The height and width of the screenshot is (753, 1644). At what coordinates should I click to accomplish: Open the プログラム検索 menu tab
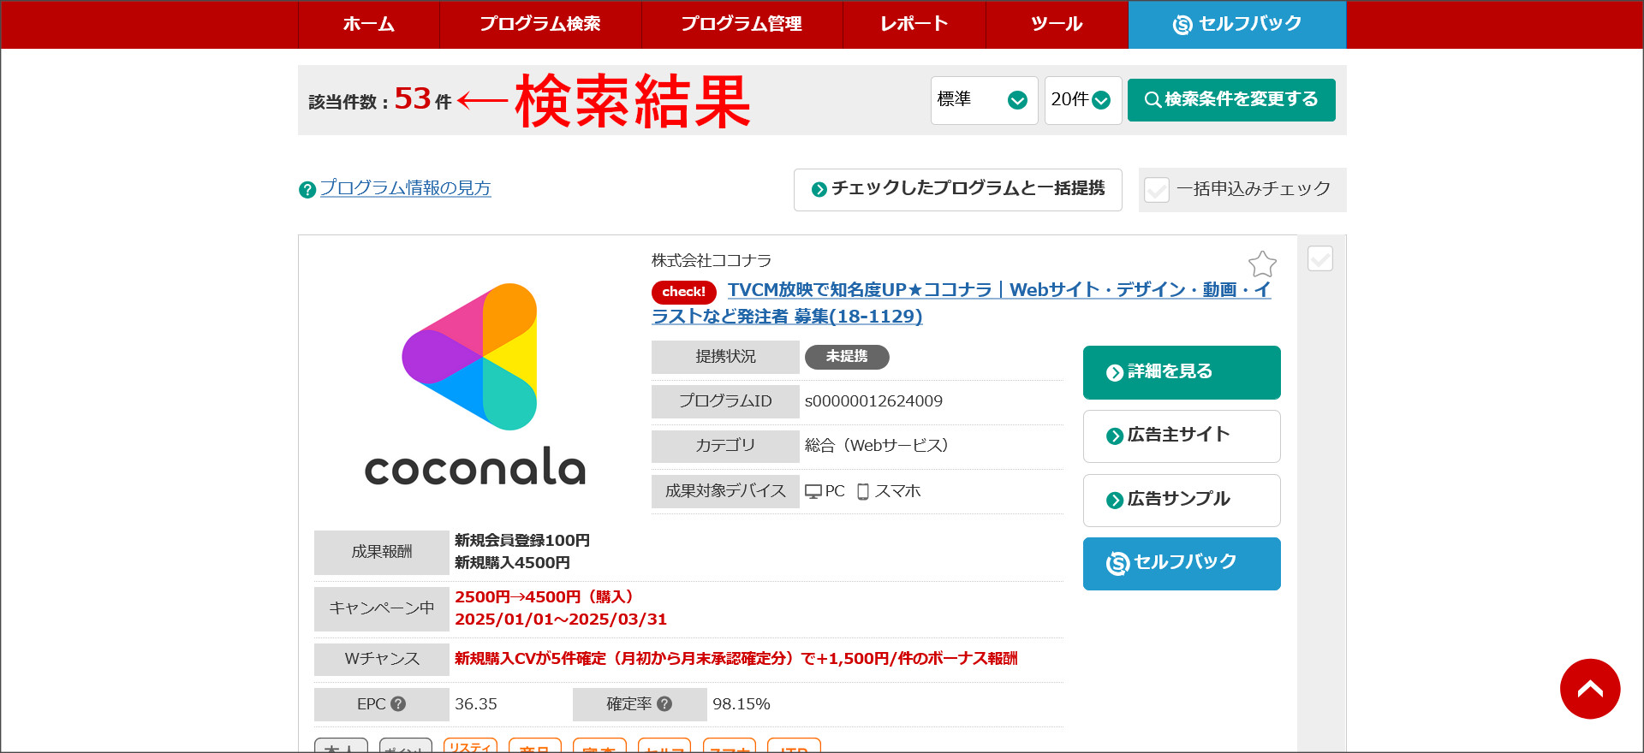pos(540,24)
